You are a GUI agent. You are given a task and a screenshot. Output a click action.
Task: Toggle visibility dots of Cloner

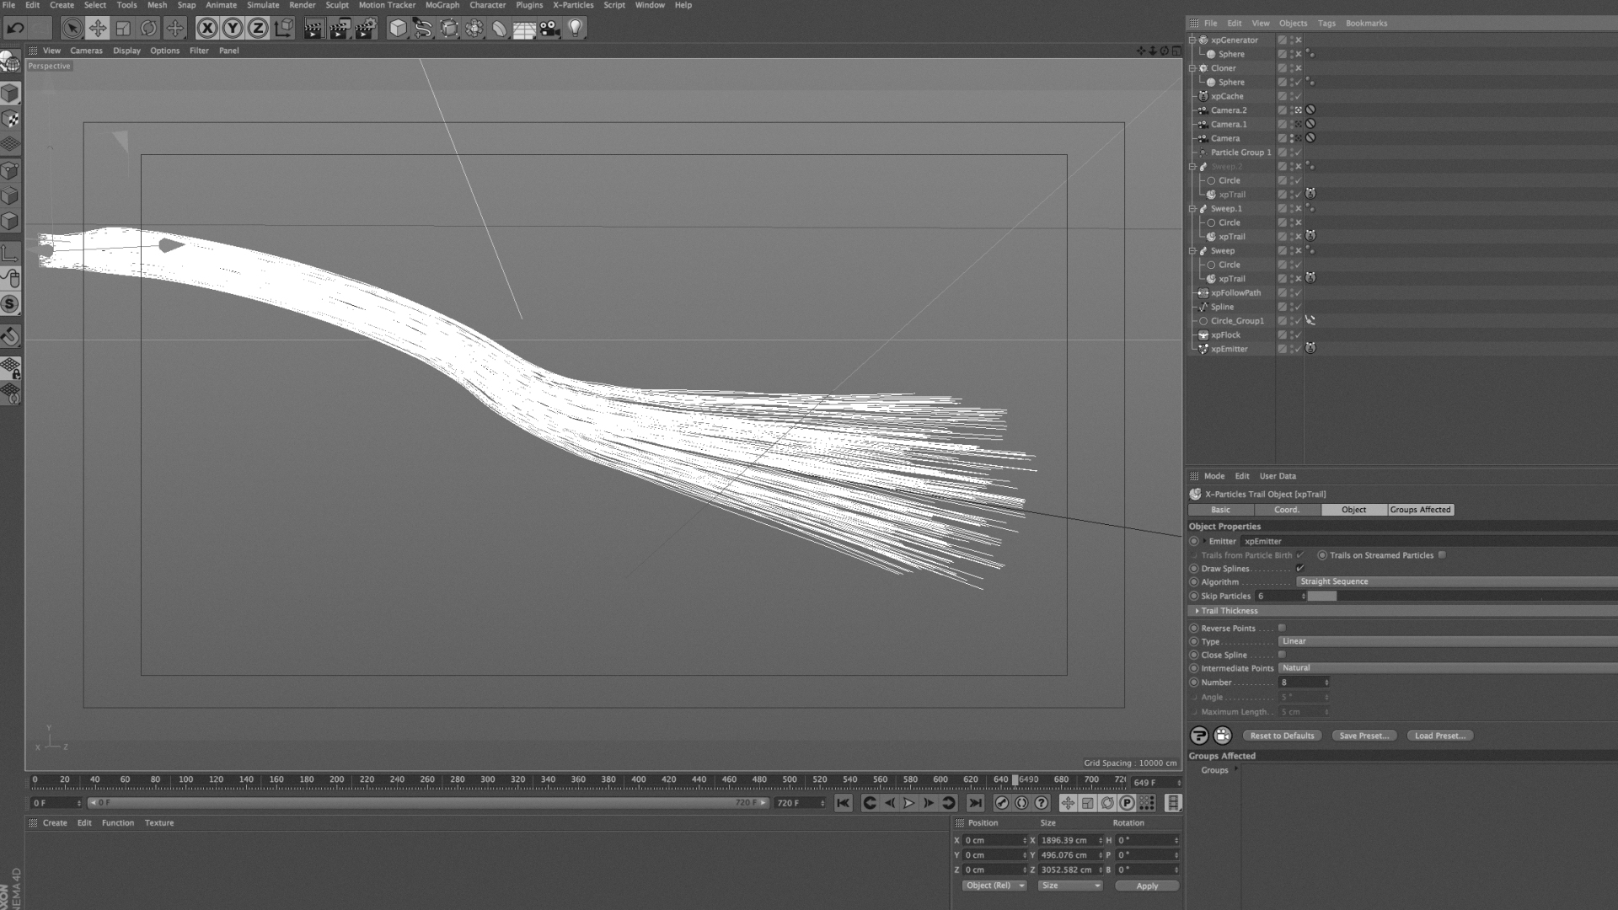click(1291, 68)
